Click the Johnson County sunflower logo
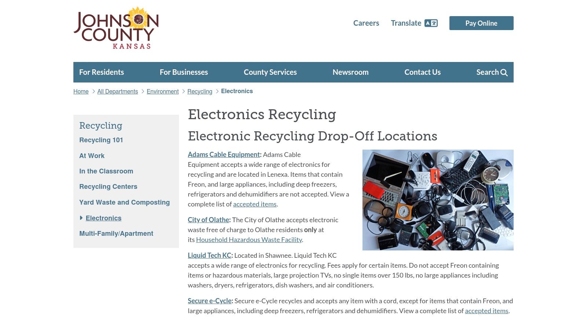The height and width of the screenshot is (330, 587). coord(116,28)
